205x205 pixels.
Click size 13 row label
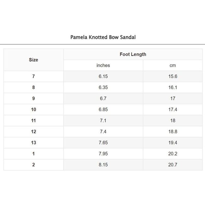pyautogui.click(x=33, y=143)
